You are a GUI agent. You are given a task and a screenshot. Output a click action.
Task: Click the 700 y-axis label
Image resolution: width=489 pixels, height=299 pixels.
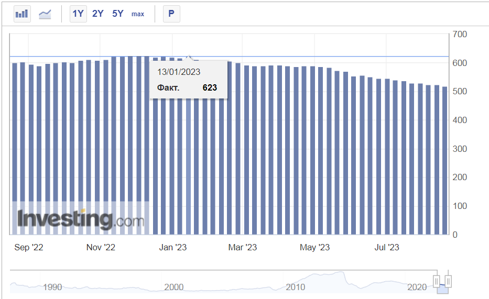460,34
